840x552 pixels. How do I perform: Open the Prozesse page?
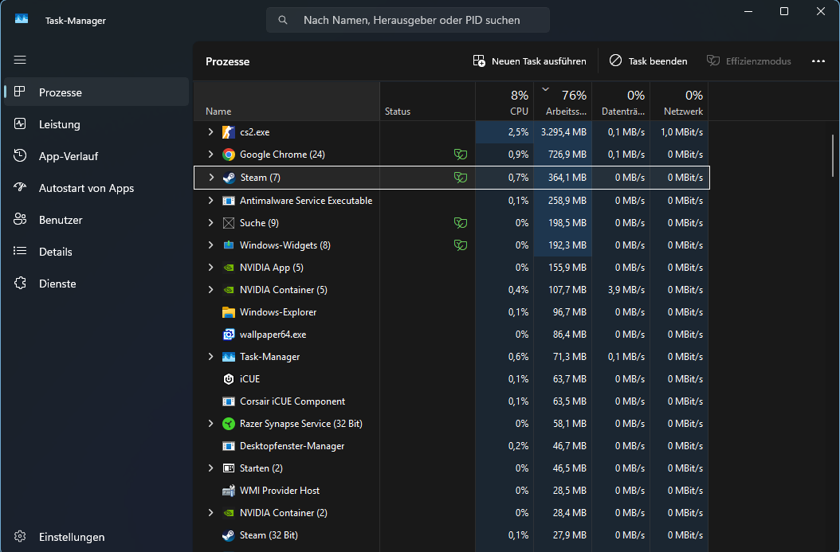[96, 92]
